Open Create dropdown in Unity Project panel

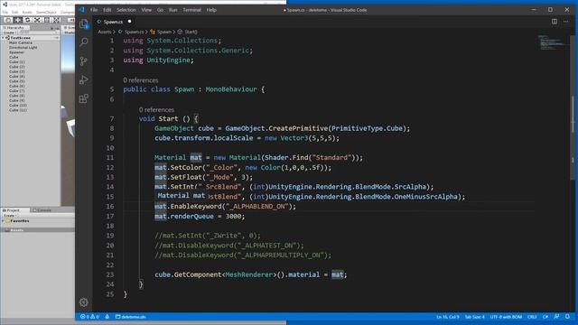click(x=9, y=215)
